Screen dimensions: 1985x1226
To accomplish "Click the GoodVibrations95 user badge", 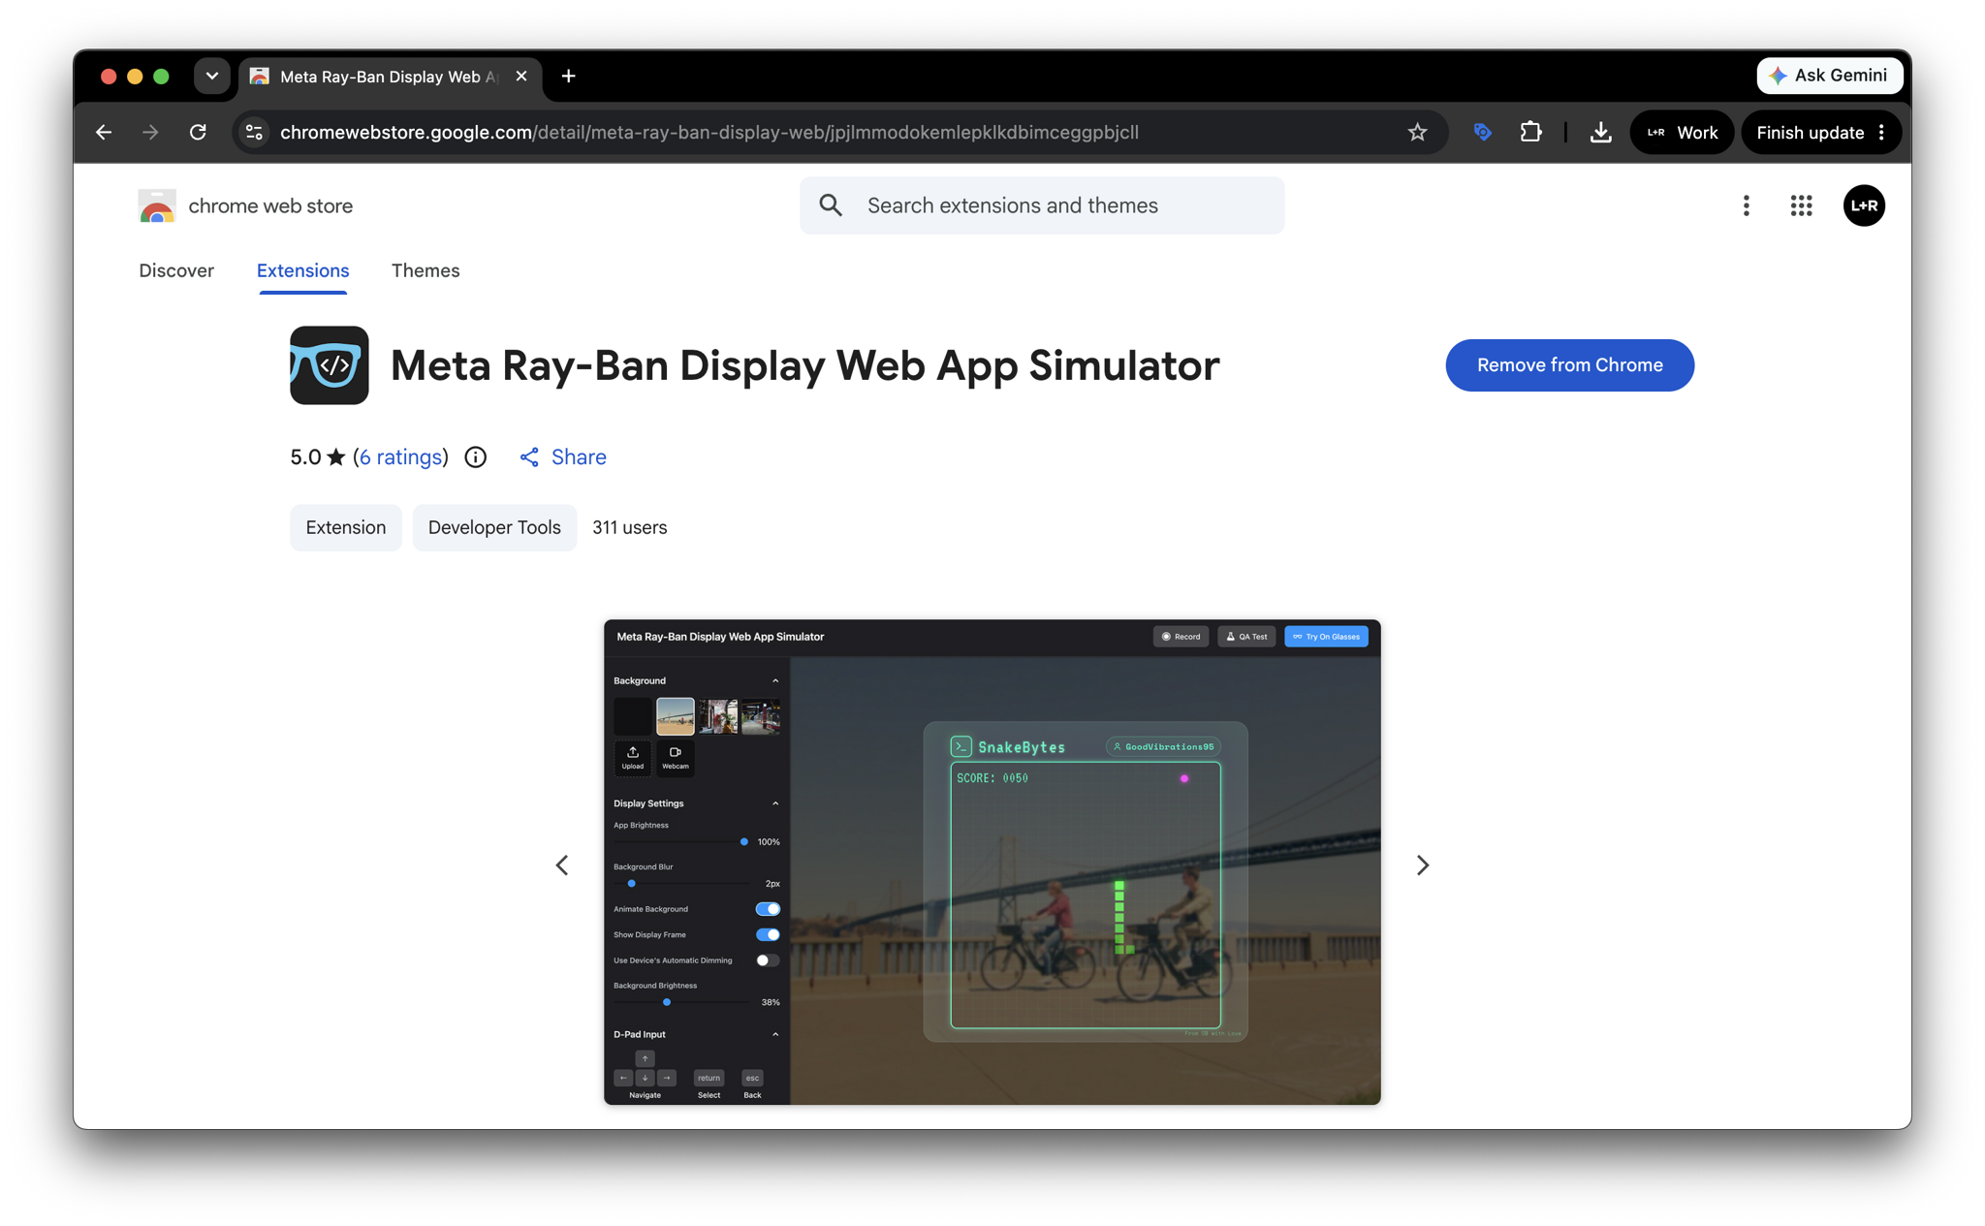I will point(1163,746).
